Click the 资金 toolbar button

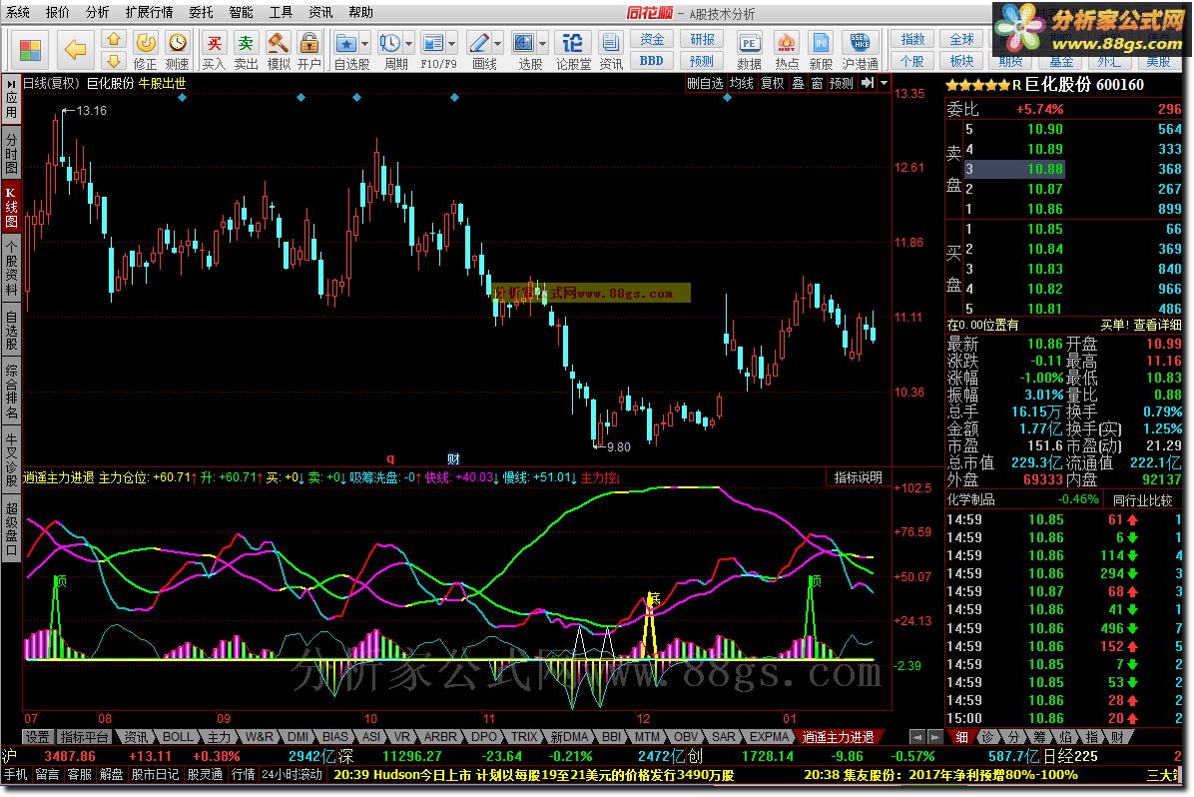[652, 40]
